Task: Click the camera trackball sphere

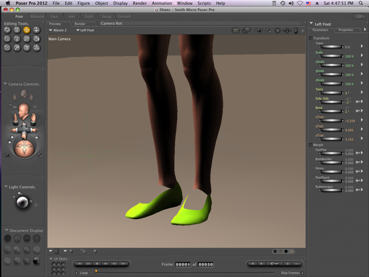Action: [23, 148]
